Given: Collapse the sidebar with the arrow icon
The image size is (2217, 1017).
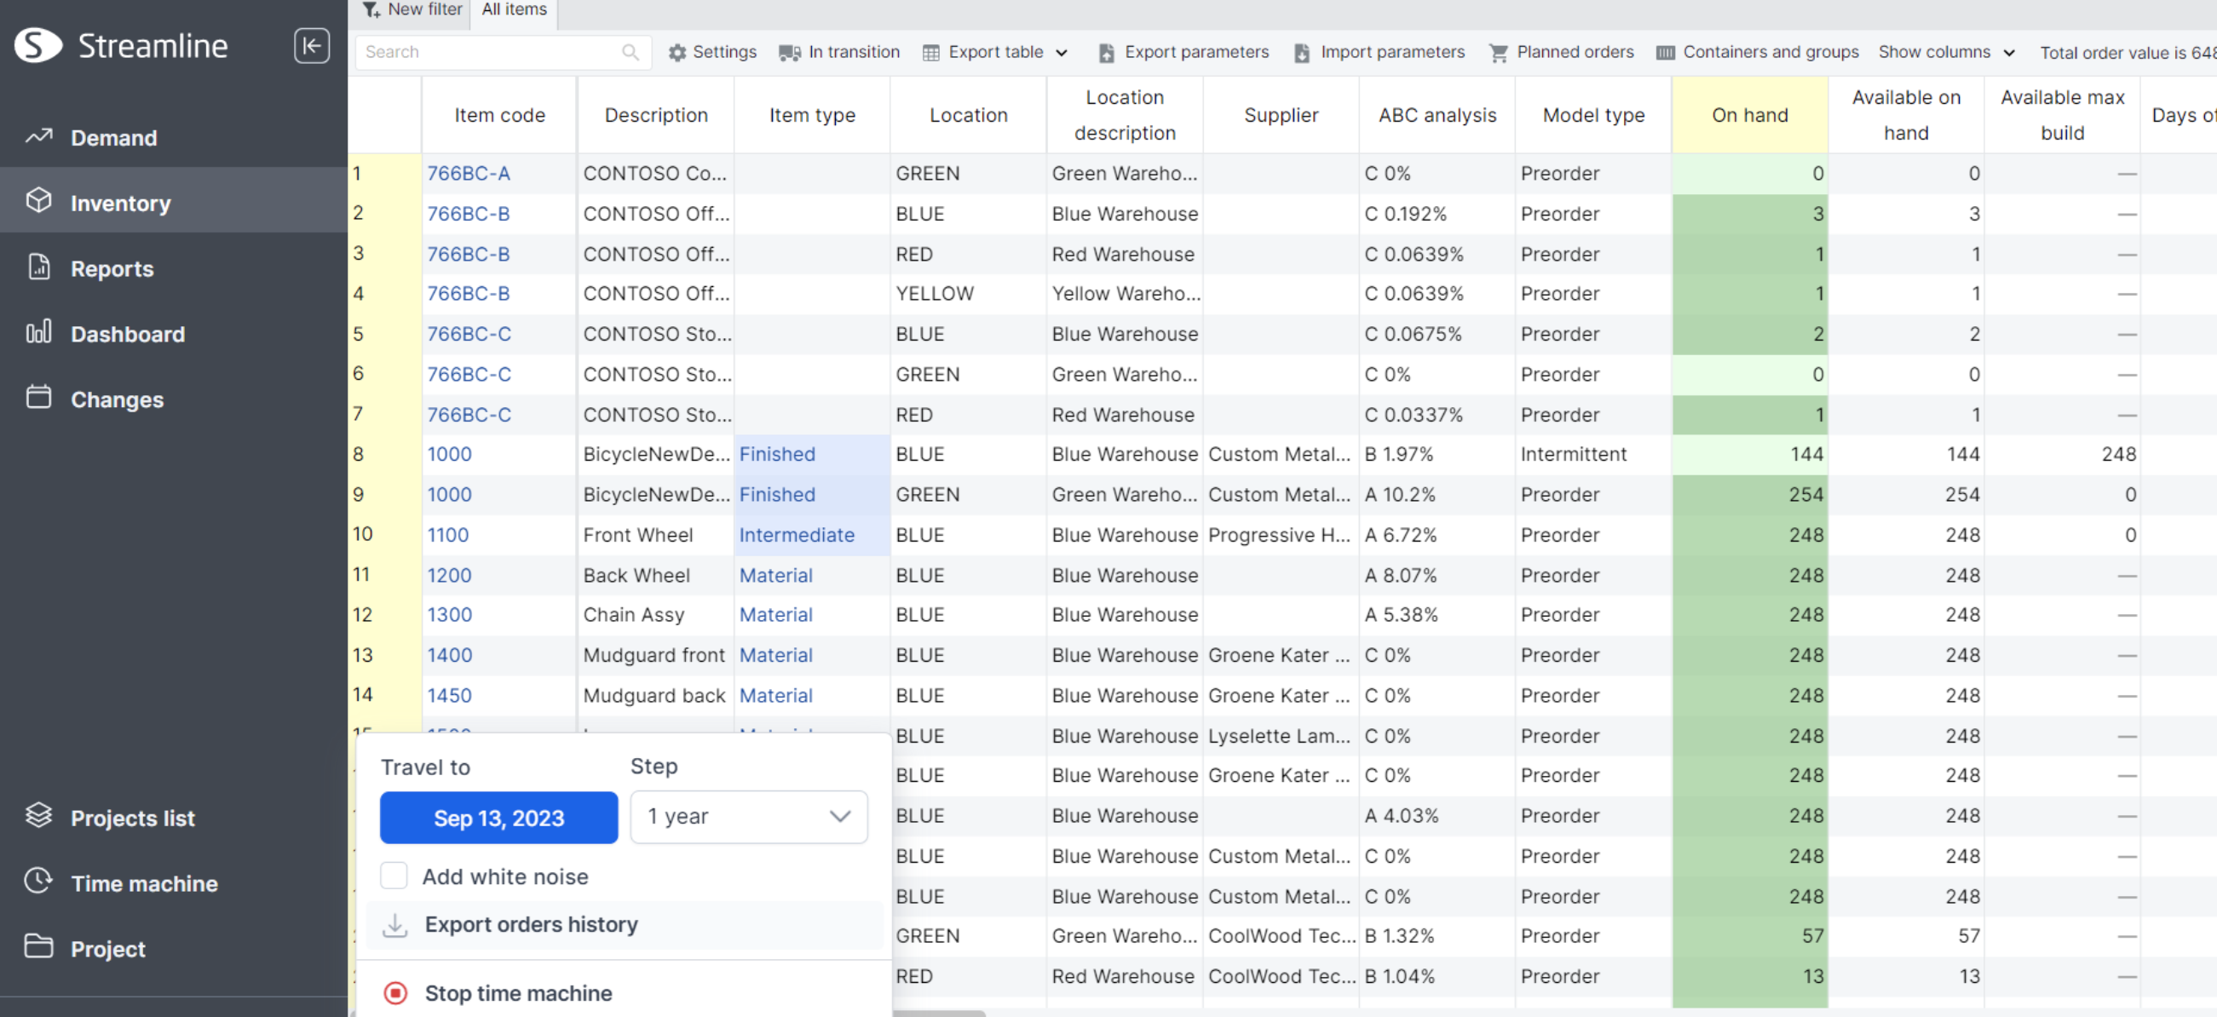Looking at the screenshot, I should 311,46.
